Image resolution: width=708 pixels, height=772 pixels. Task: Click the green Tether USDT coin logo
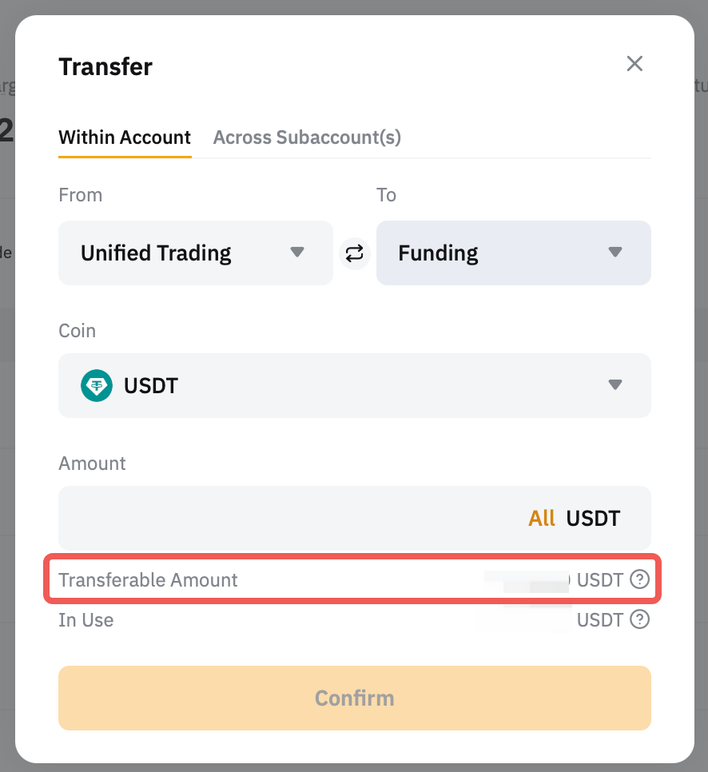click(x=97, y=386)
